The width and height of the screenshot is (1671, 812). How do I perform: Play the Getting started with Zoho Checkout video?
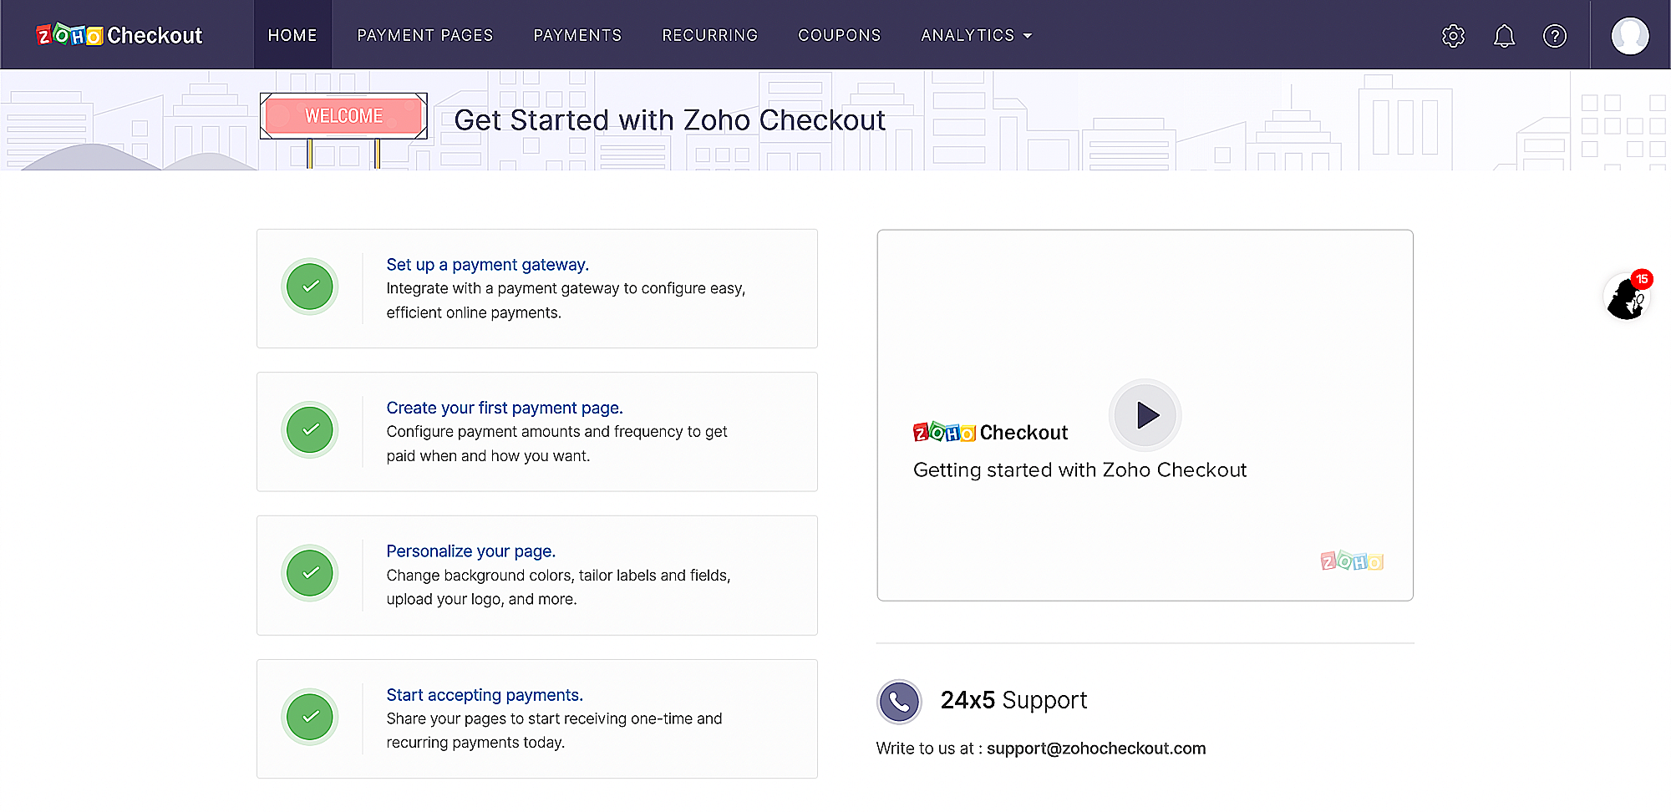click(x=1145, y=415)
